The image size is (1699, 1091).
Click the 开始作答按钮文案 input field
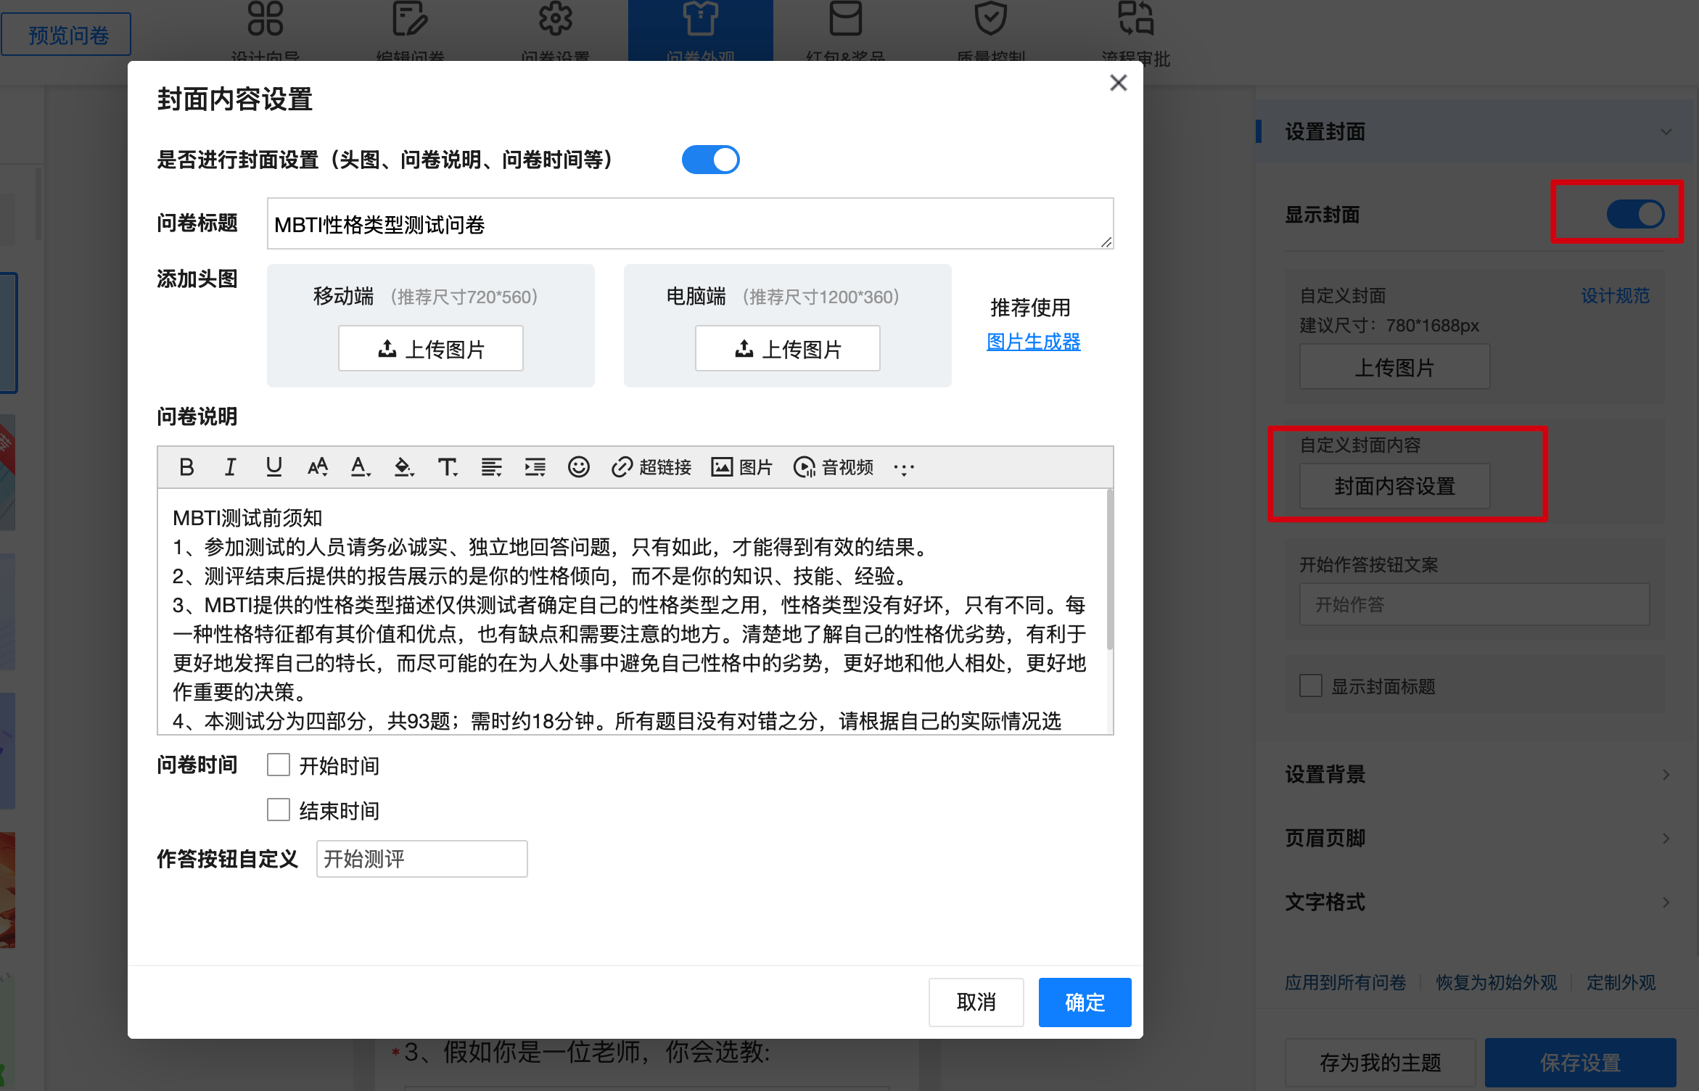1474,604
